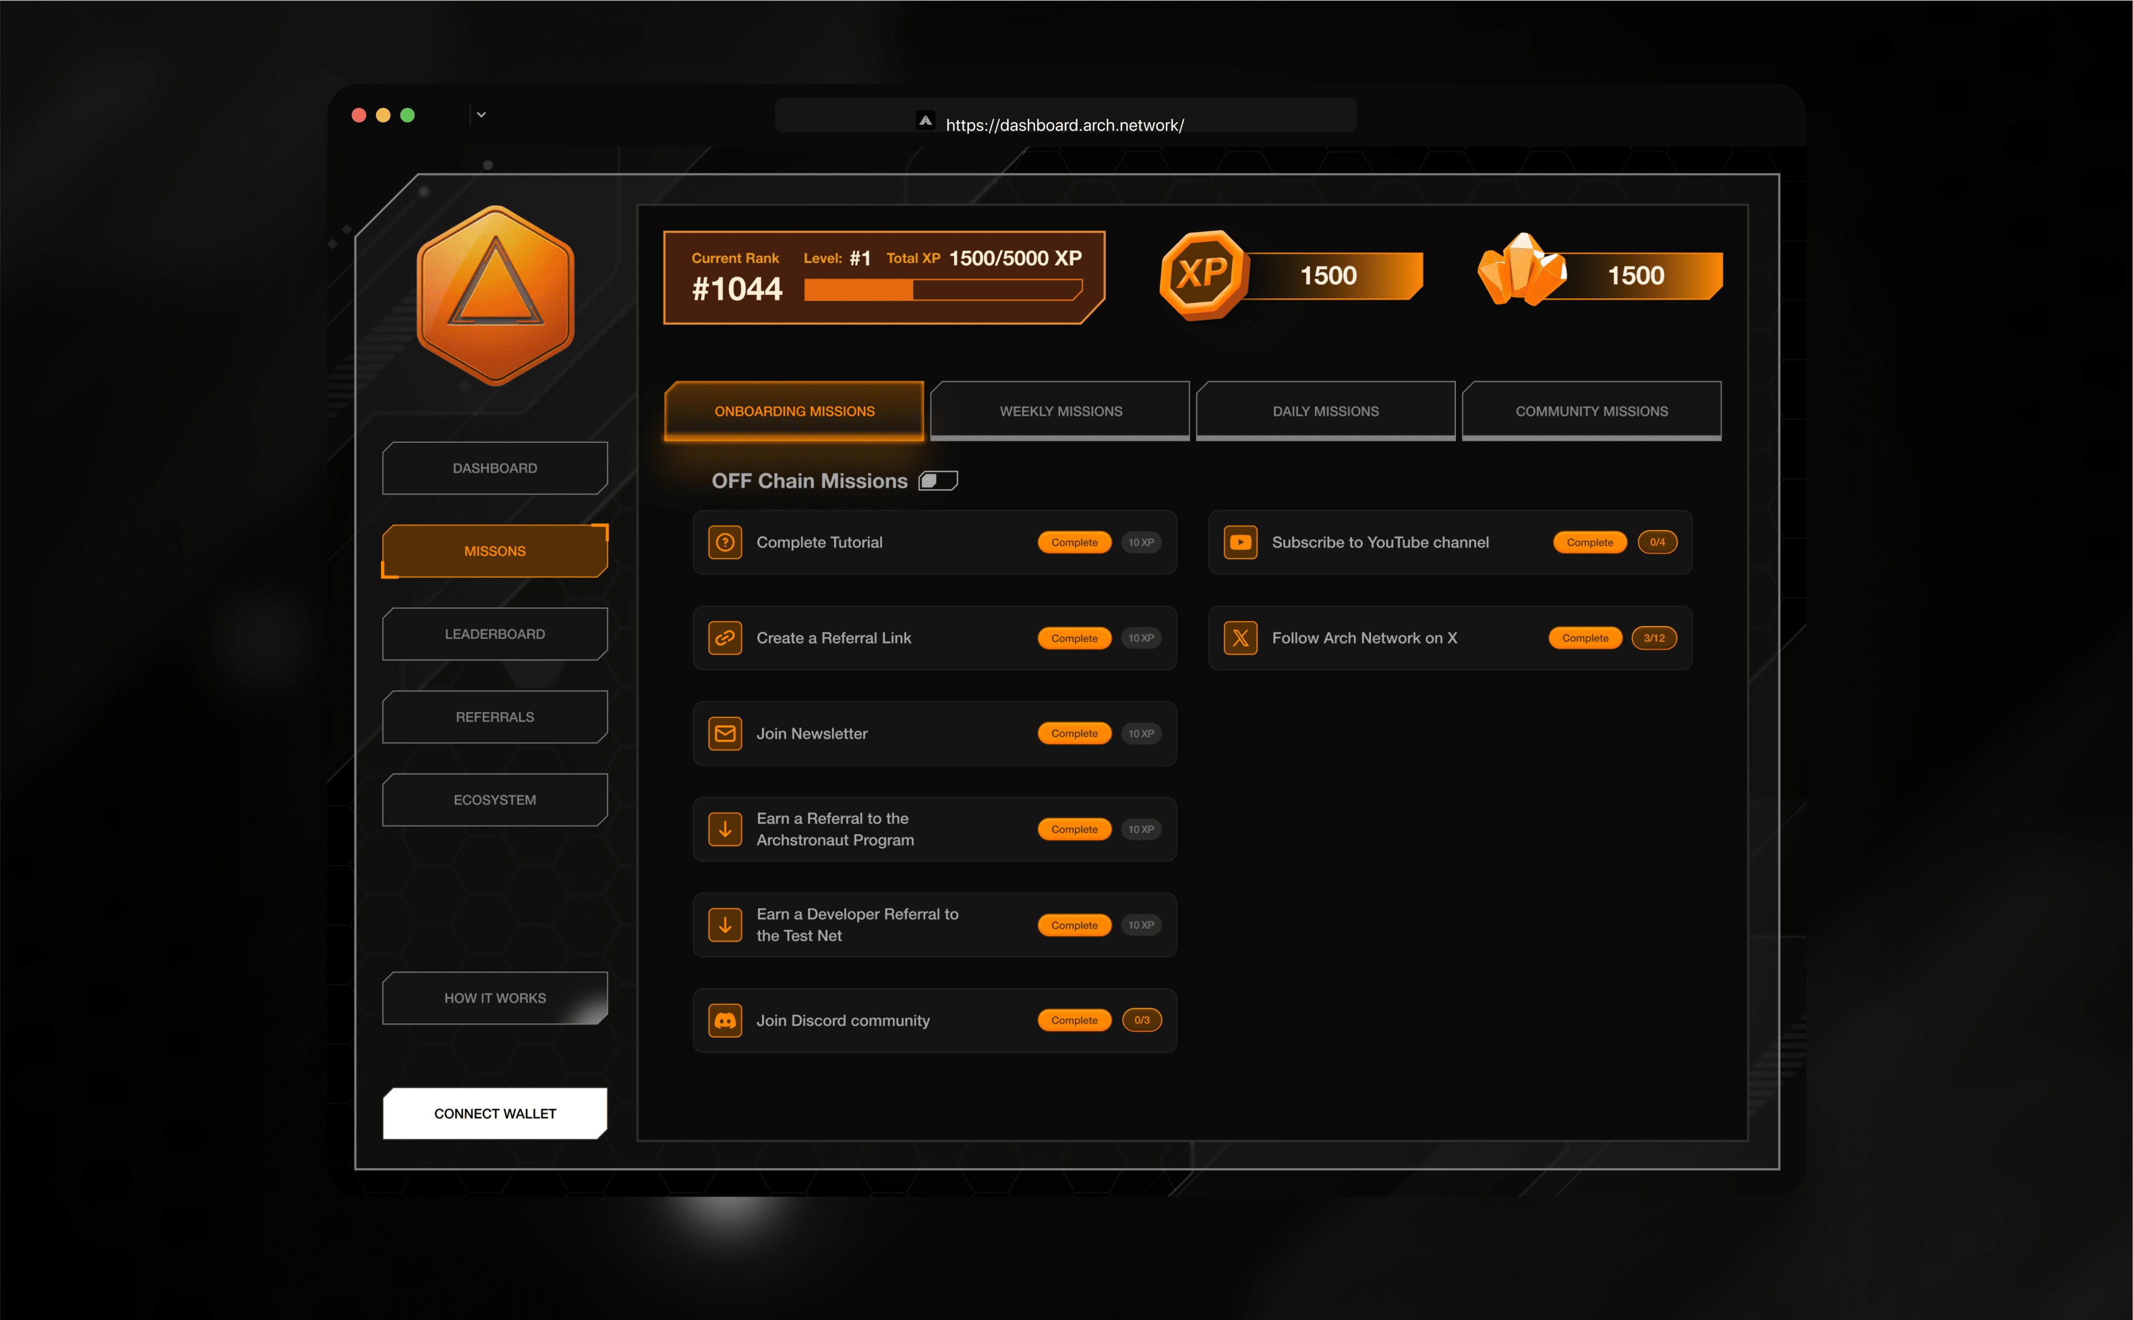Switch to the Daily Missions tab
Screen dimensions: 2133x1320
pyautogui.click(x=1326, y=411)
